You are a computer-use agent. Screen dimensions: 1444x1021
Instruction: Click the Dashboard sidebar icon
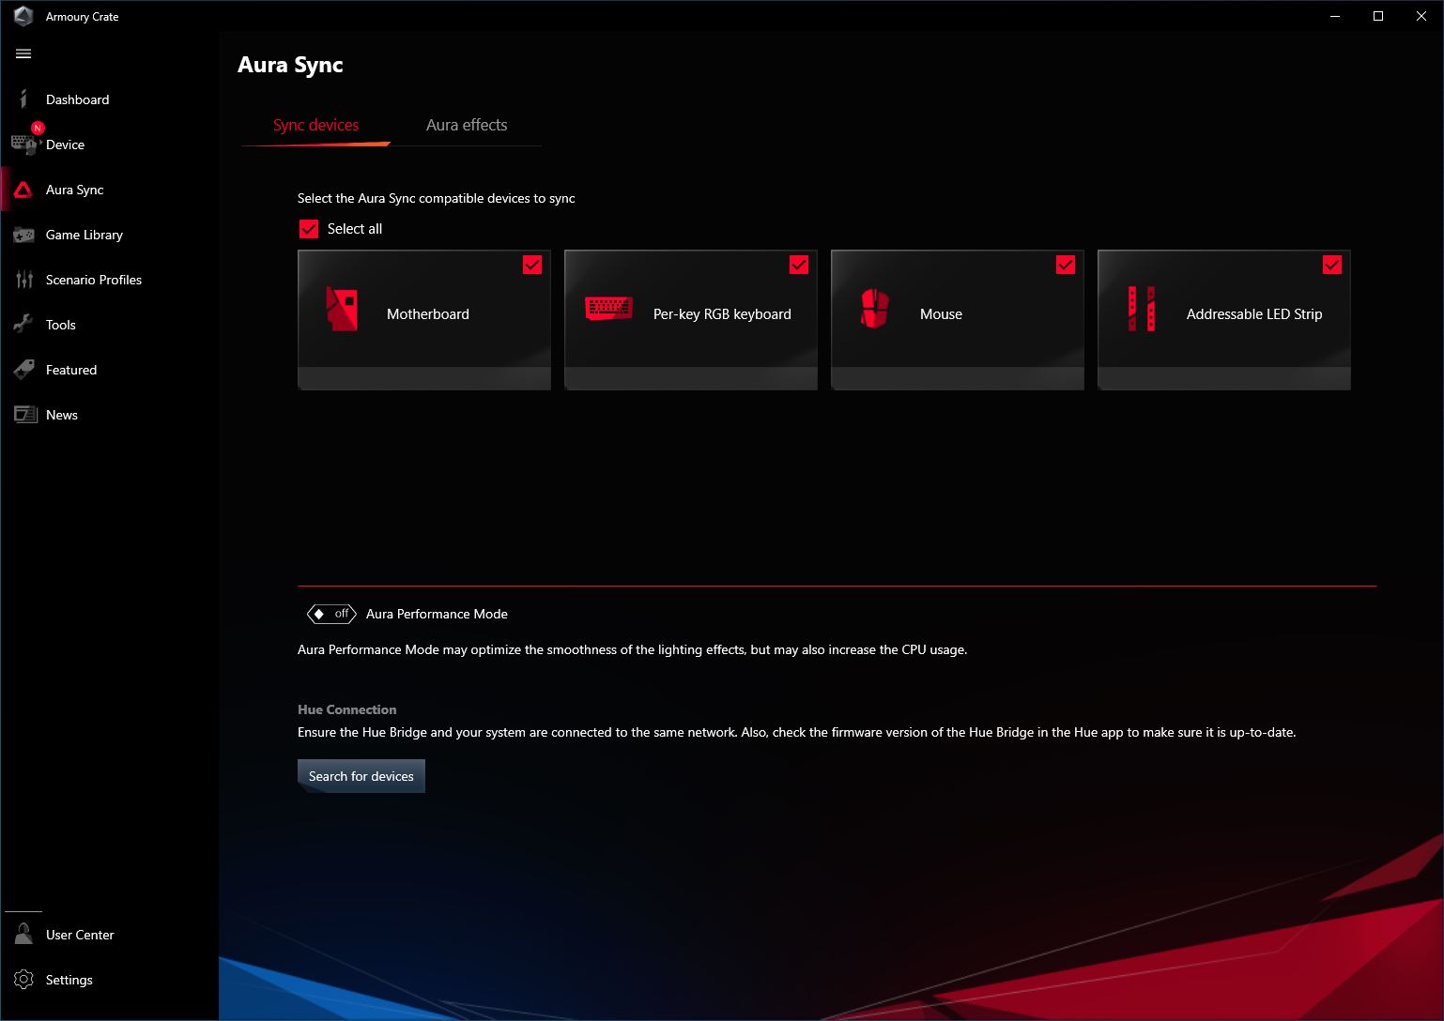[23, 99]
